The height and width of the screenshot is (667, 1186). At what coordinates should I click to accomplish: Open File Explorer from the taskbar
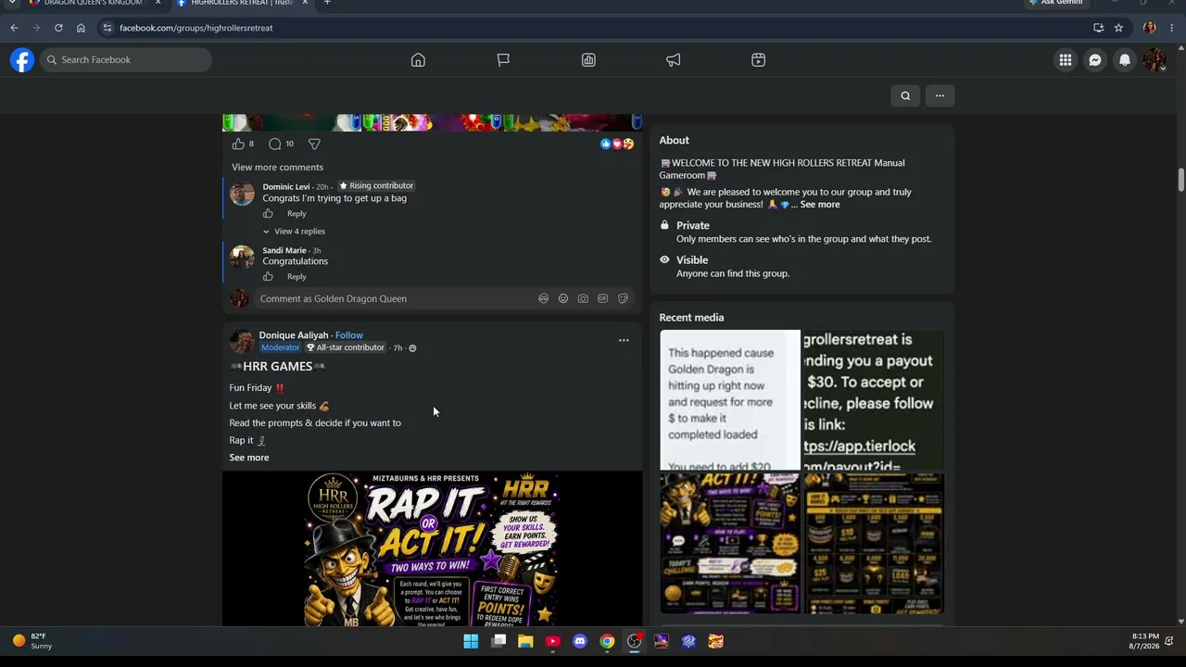pos(525,641)
